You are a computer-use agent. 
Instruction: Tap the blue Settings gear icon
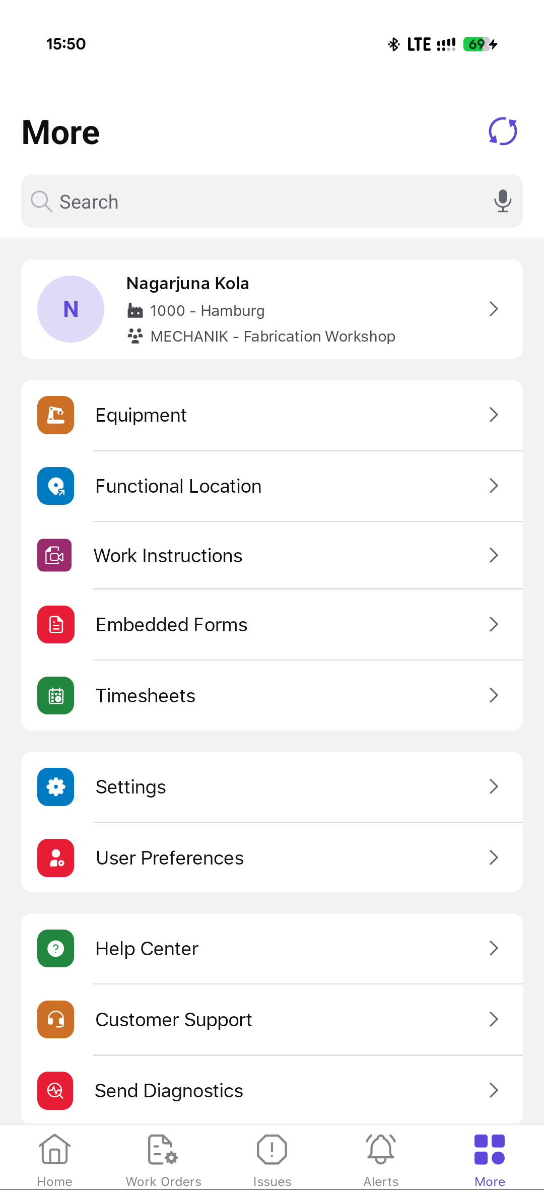56,787
